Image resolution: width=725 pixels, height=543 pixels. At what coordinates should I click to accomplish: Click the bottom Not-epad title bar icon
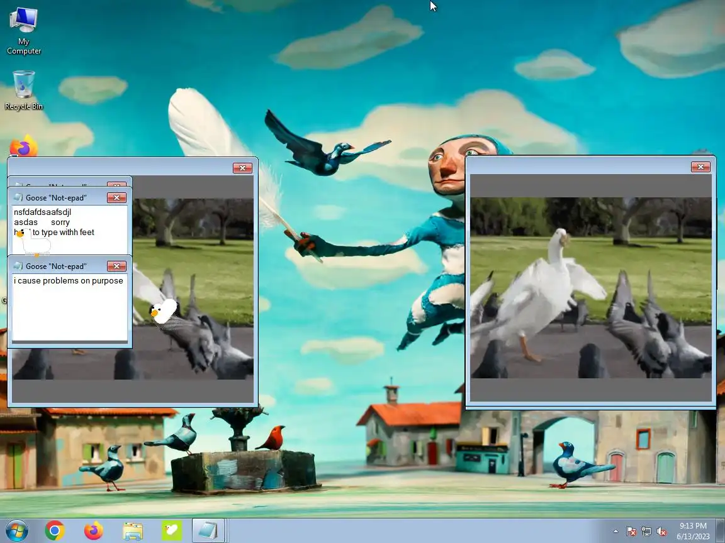pyautogui.click(x=18, y=266)
